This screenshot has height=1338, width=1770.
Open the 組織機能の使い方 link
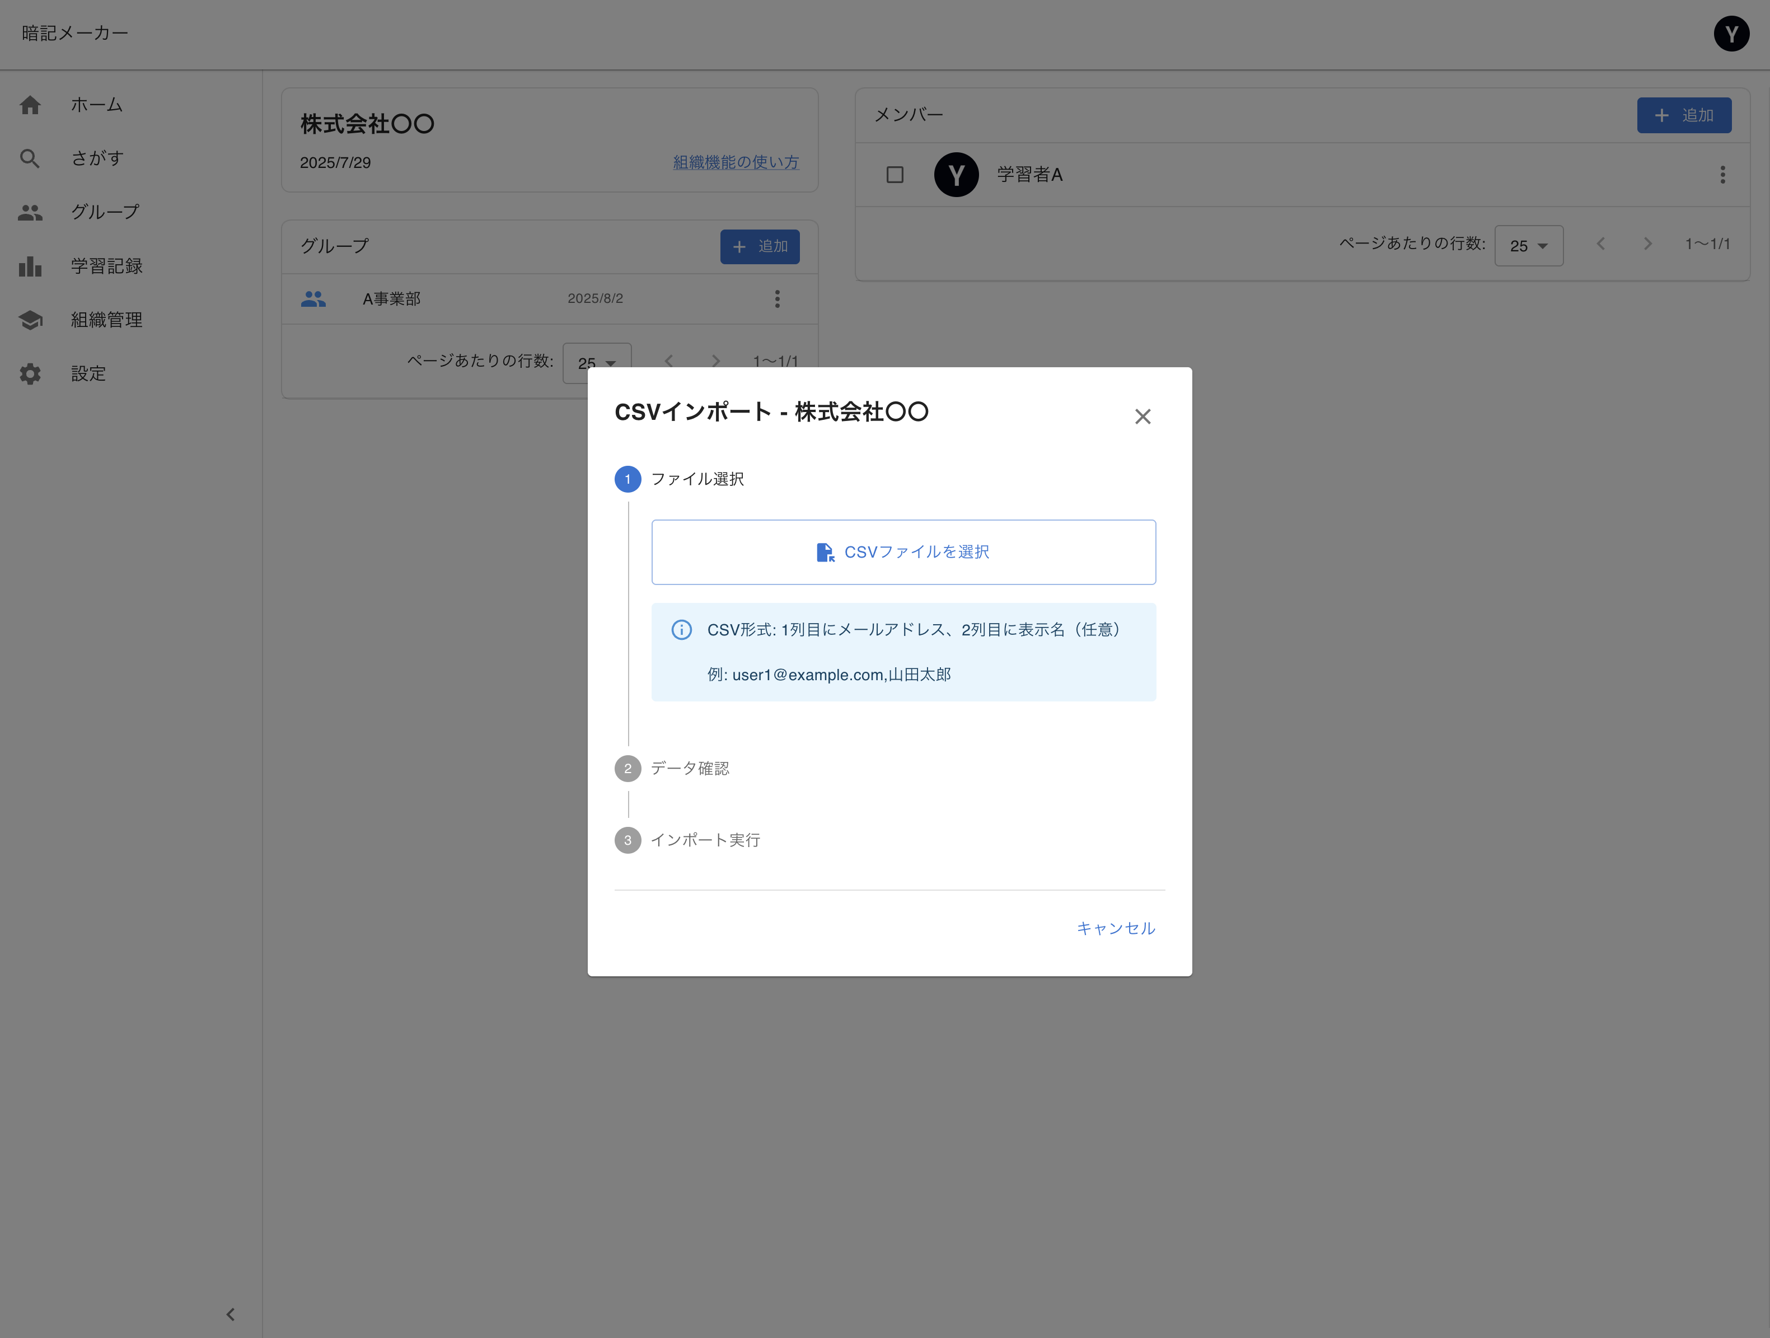coord(736,162)
